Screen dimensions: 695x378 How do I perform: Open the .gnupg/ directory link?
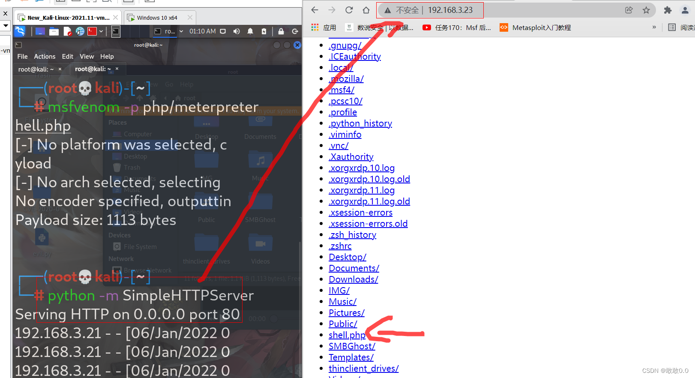click(x=345, y=45)
